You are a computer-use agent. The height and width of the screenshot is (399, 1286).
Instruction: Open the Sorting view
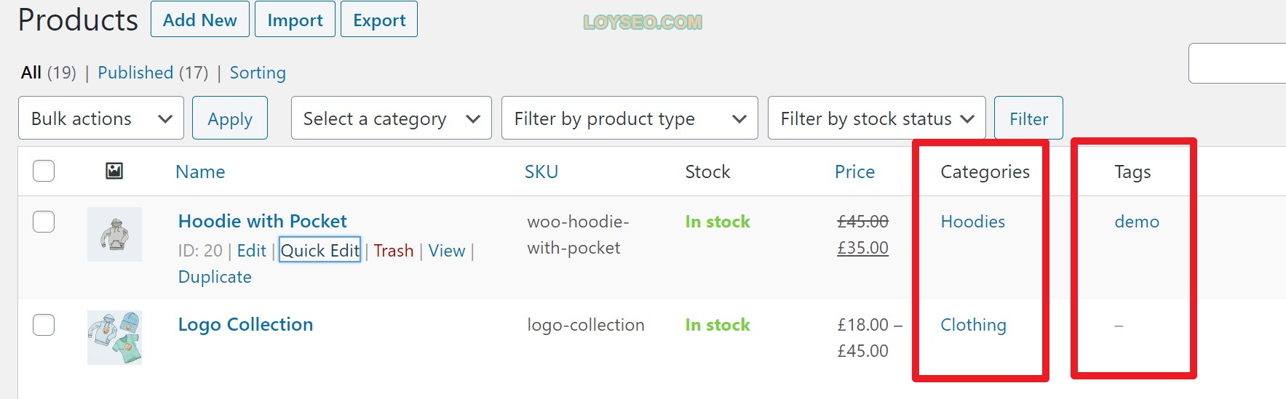point(258,73)
